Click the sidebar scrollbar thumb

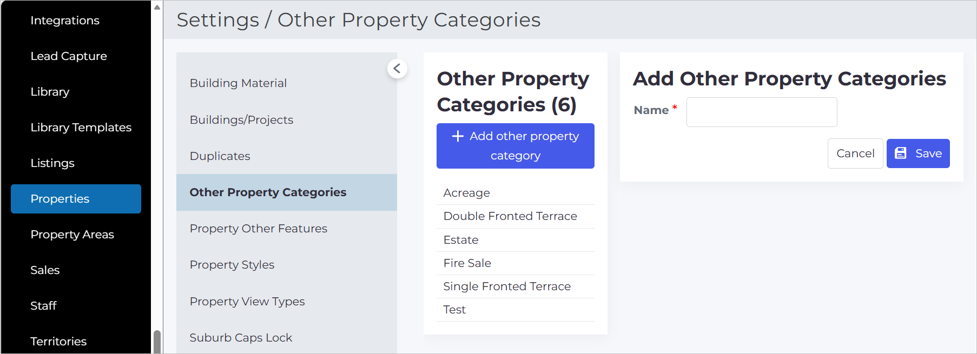tap(157, 342)
